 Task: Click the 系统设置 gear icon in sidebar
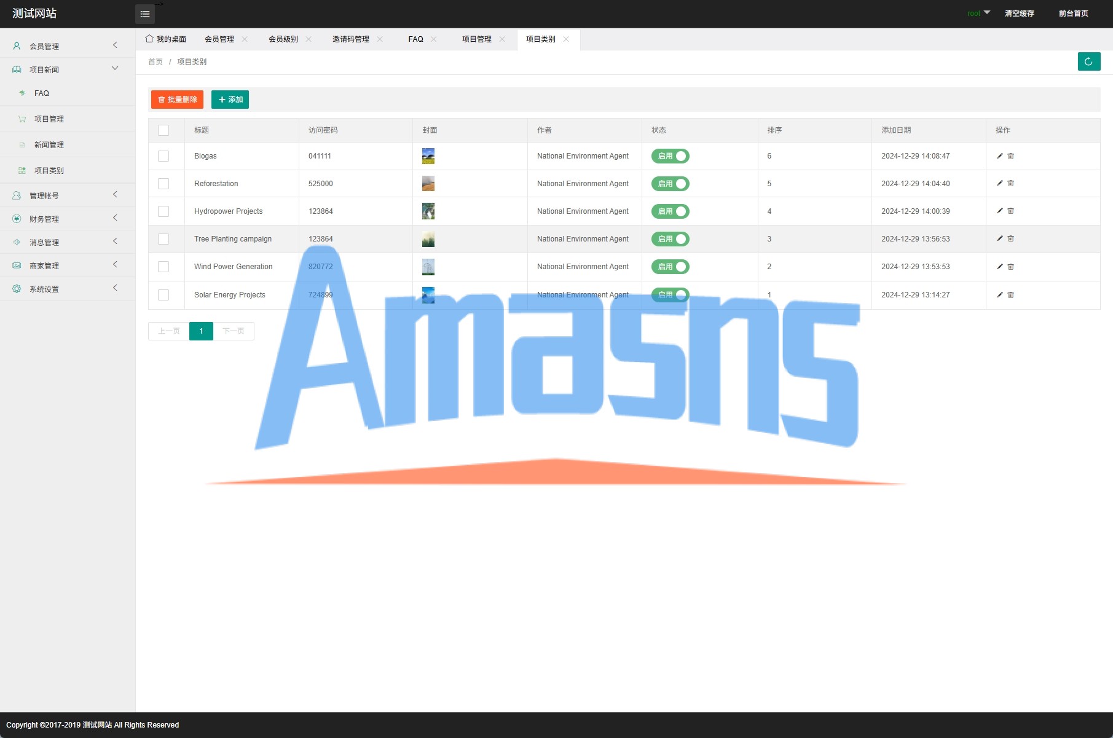(x=17, y=289)
